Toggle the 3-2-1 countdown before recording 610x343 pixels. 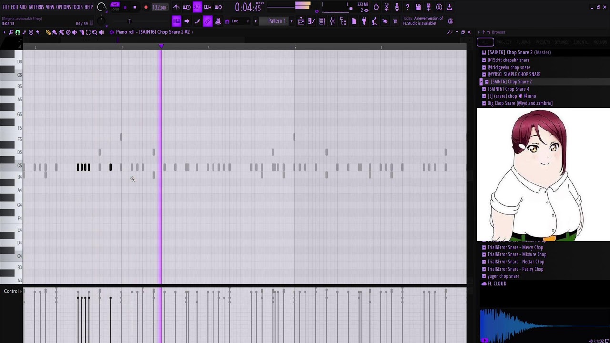[x=197, y=7]
